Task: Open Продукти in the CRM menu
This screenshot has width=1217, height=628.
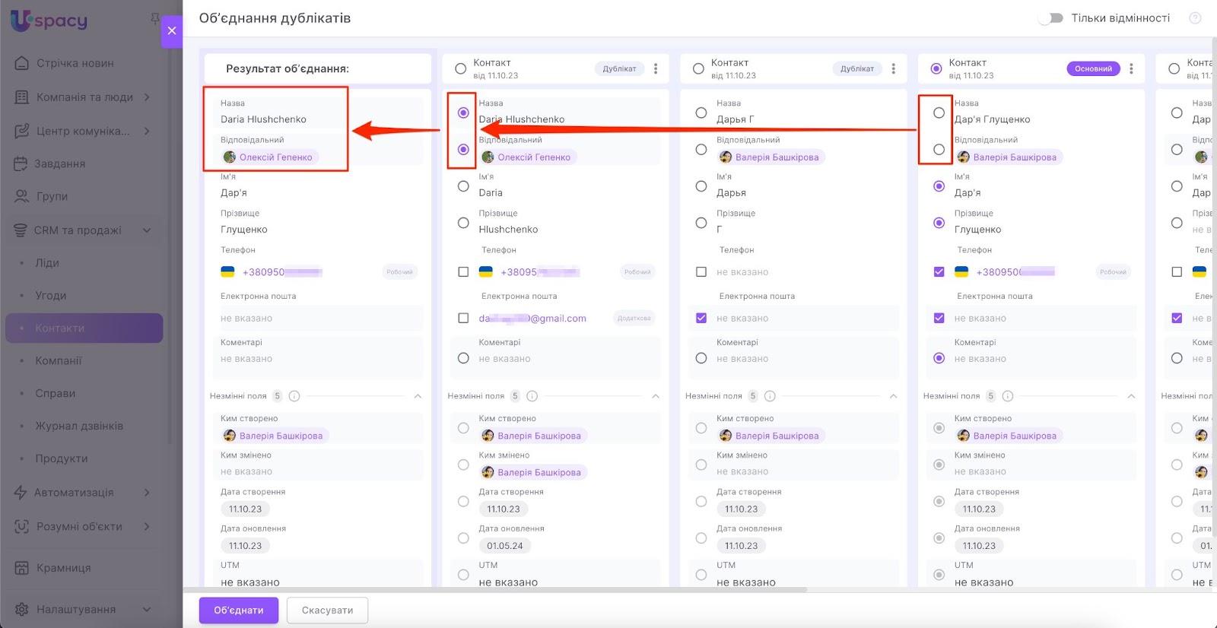Action: [62, 459]
